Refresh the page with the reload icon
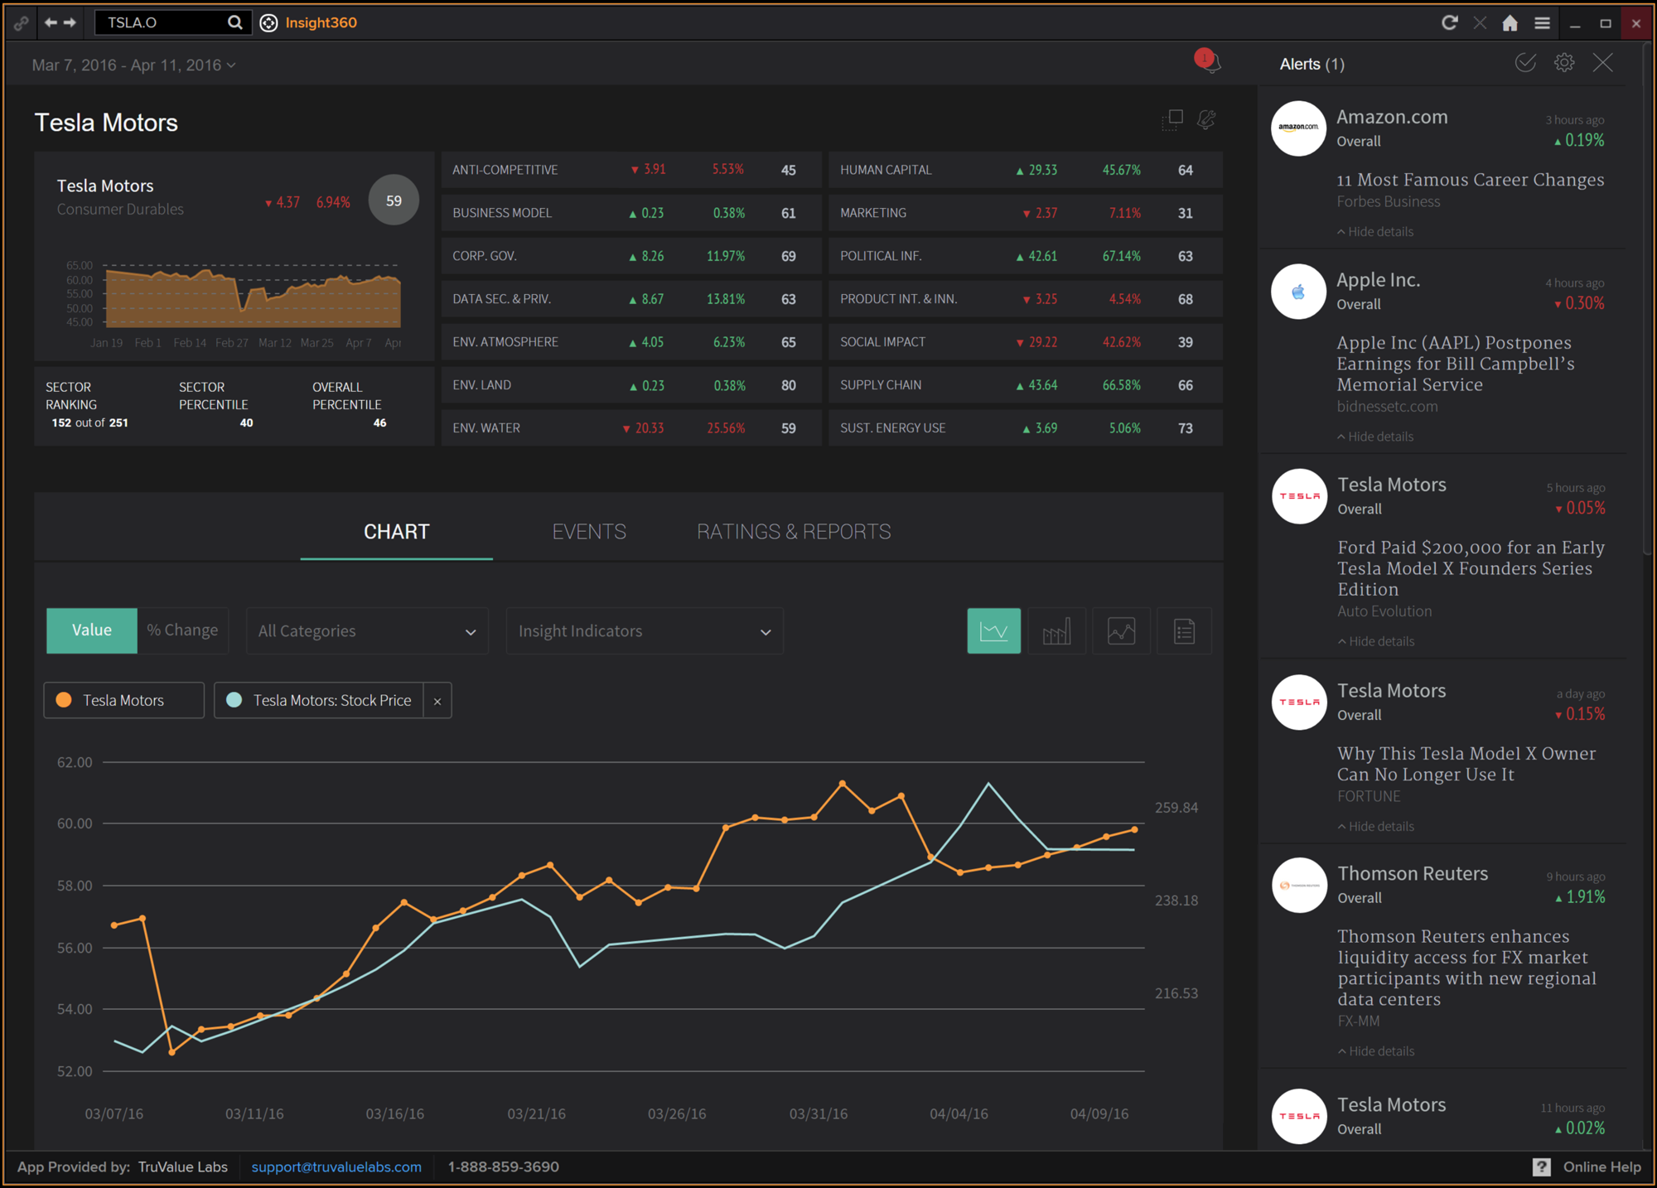 [1449, 22]
